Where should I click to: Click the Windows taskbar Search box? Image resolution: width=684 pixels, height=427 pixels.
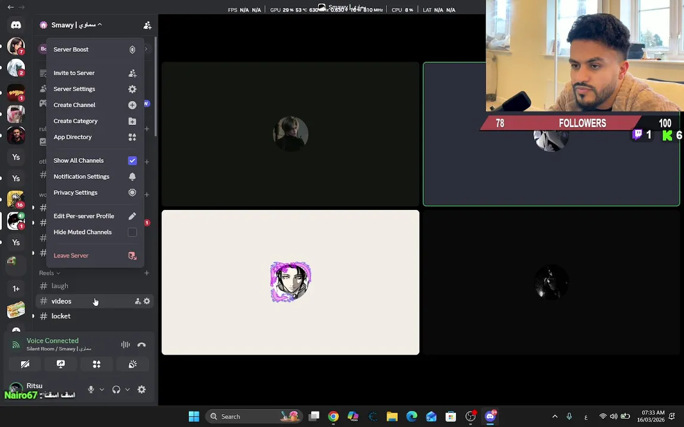click(x=254, y=416)
